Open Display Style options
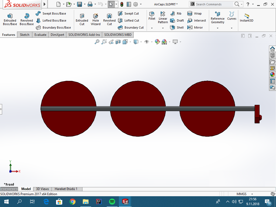This screenshot has height=207, width=276. pyautogui.click(x=136, y=42)
